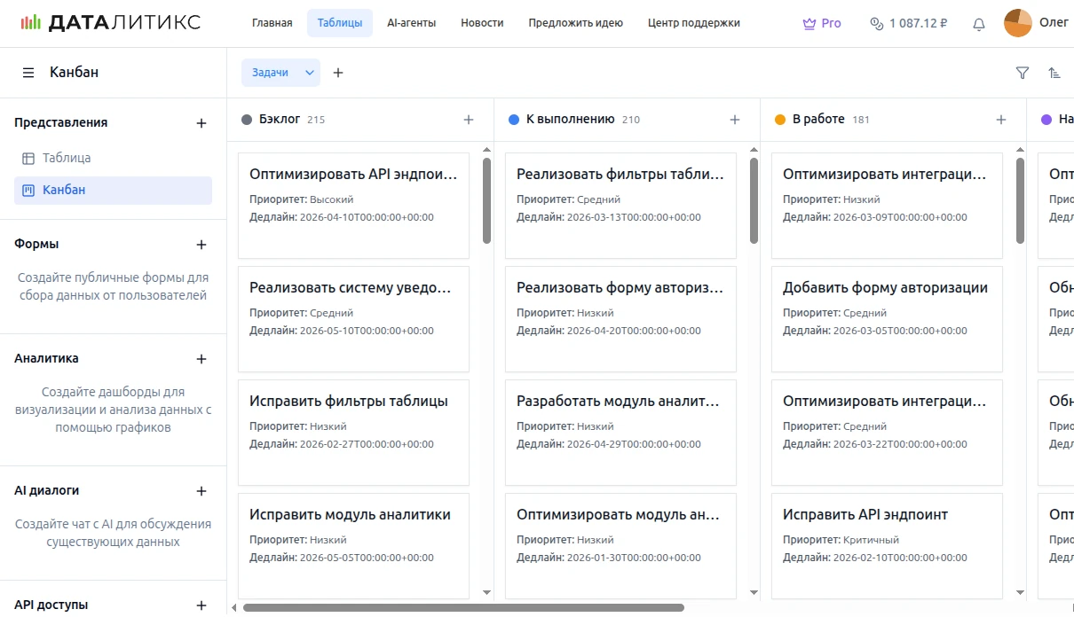Open the Задачи table dropdown arrow
This screenshot has width=1074, height=617.
click(x=310, y=73)
